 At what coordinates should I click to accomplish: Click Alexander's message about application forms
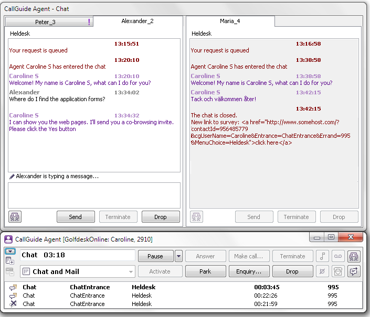(57, 99)
